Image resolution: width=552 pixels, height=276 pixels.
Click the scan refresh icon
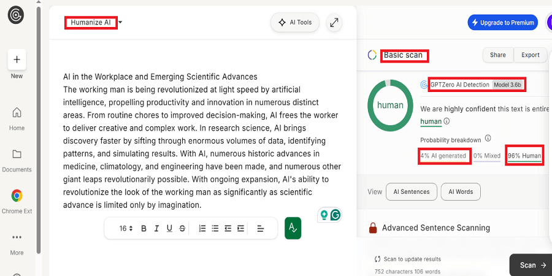pos(378,259)
